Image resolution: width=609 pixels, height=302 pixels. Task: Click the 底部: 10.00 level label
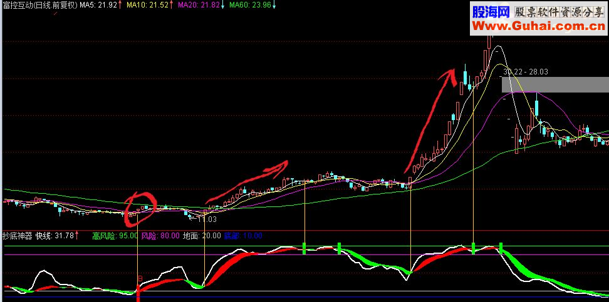click(243, 235)
